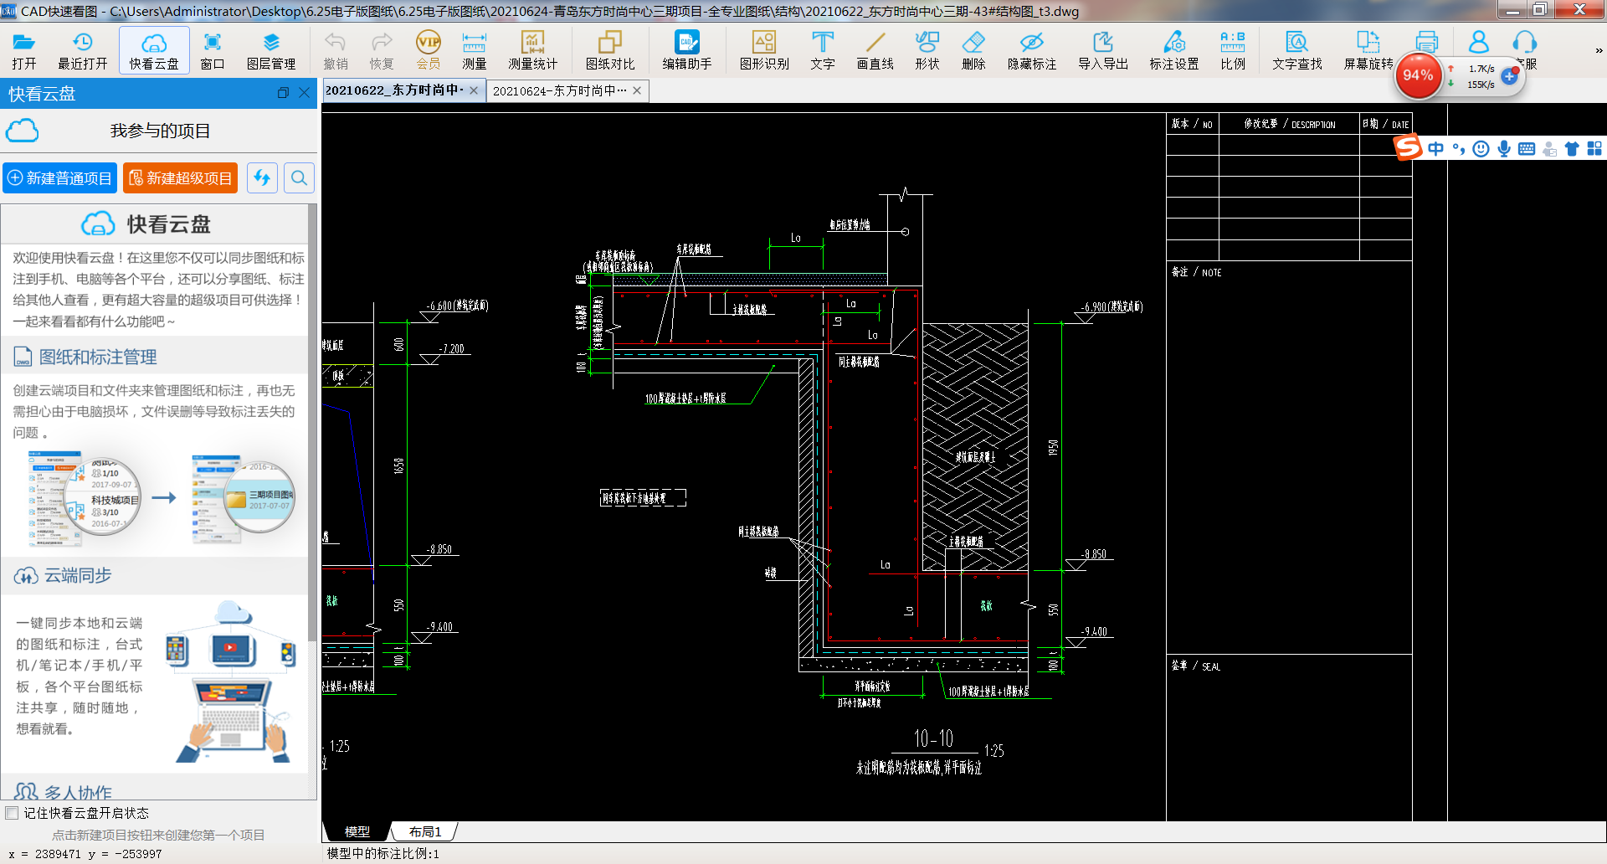Click Sogou punctuation toggle icon
Viewport: 1607px width, 864px height.
1459,148
